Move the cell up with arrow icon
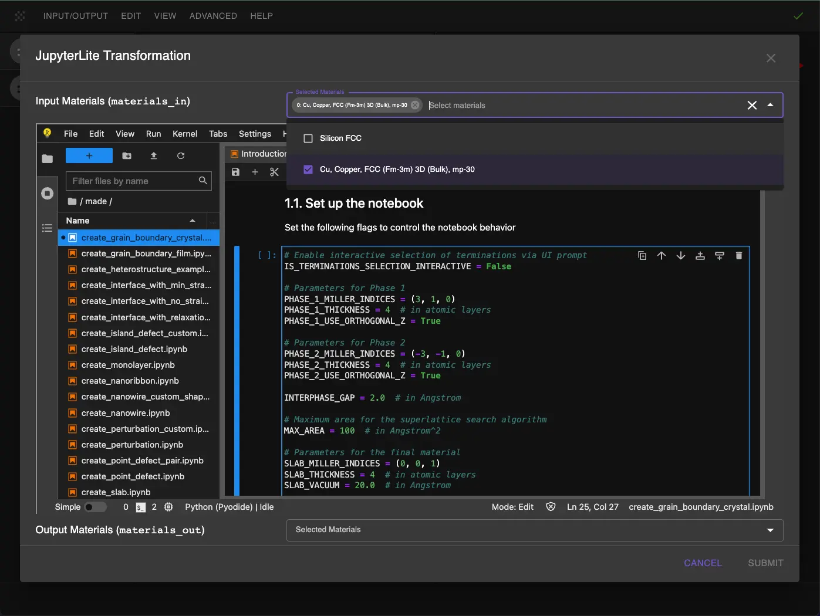The image size is (820, 616). tap(662, 256)
